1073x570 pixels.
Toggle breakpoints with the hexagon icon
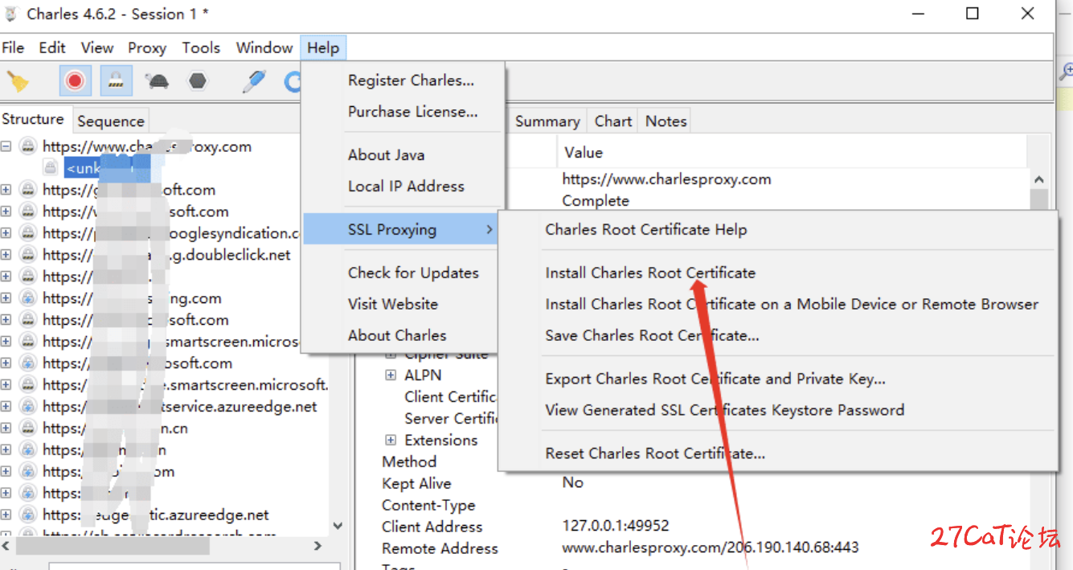coord(197,81)
